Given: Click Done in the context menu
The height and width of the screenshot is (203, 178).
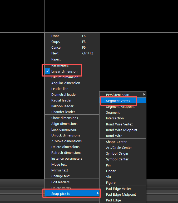Looking at the screenshot, I should click(55, 36).
